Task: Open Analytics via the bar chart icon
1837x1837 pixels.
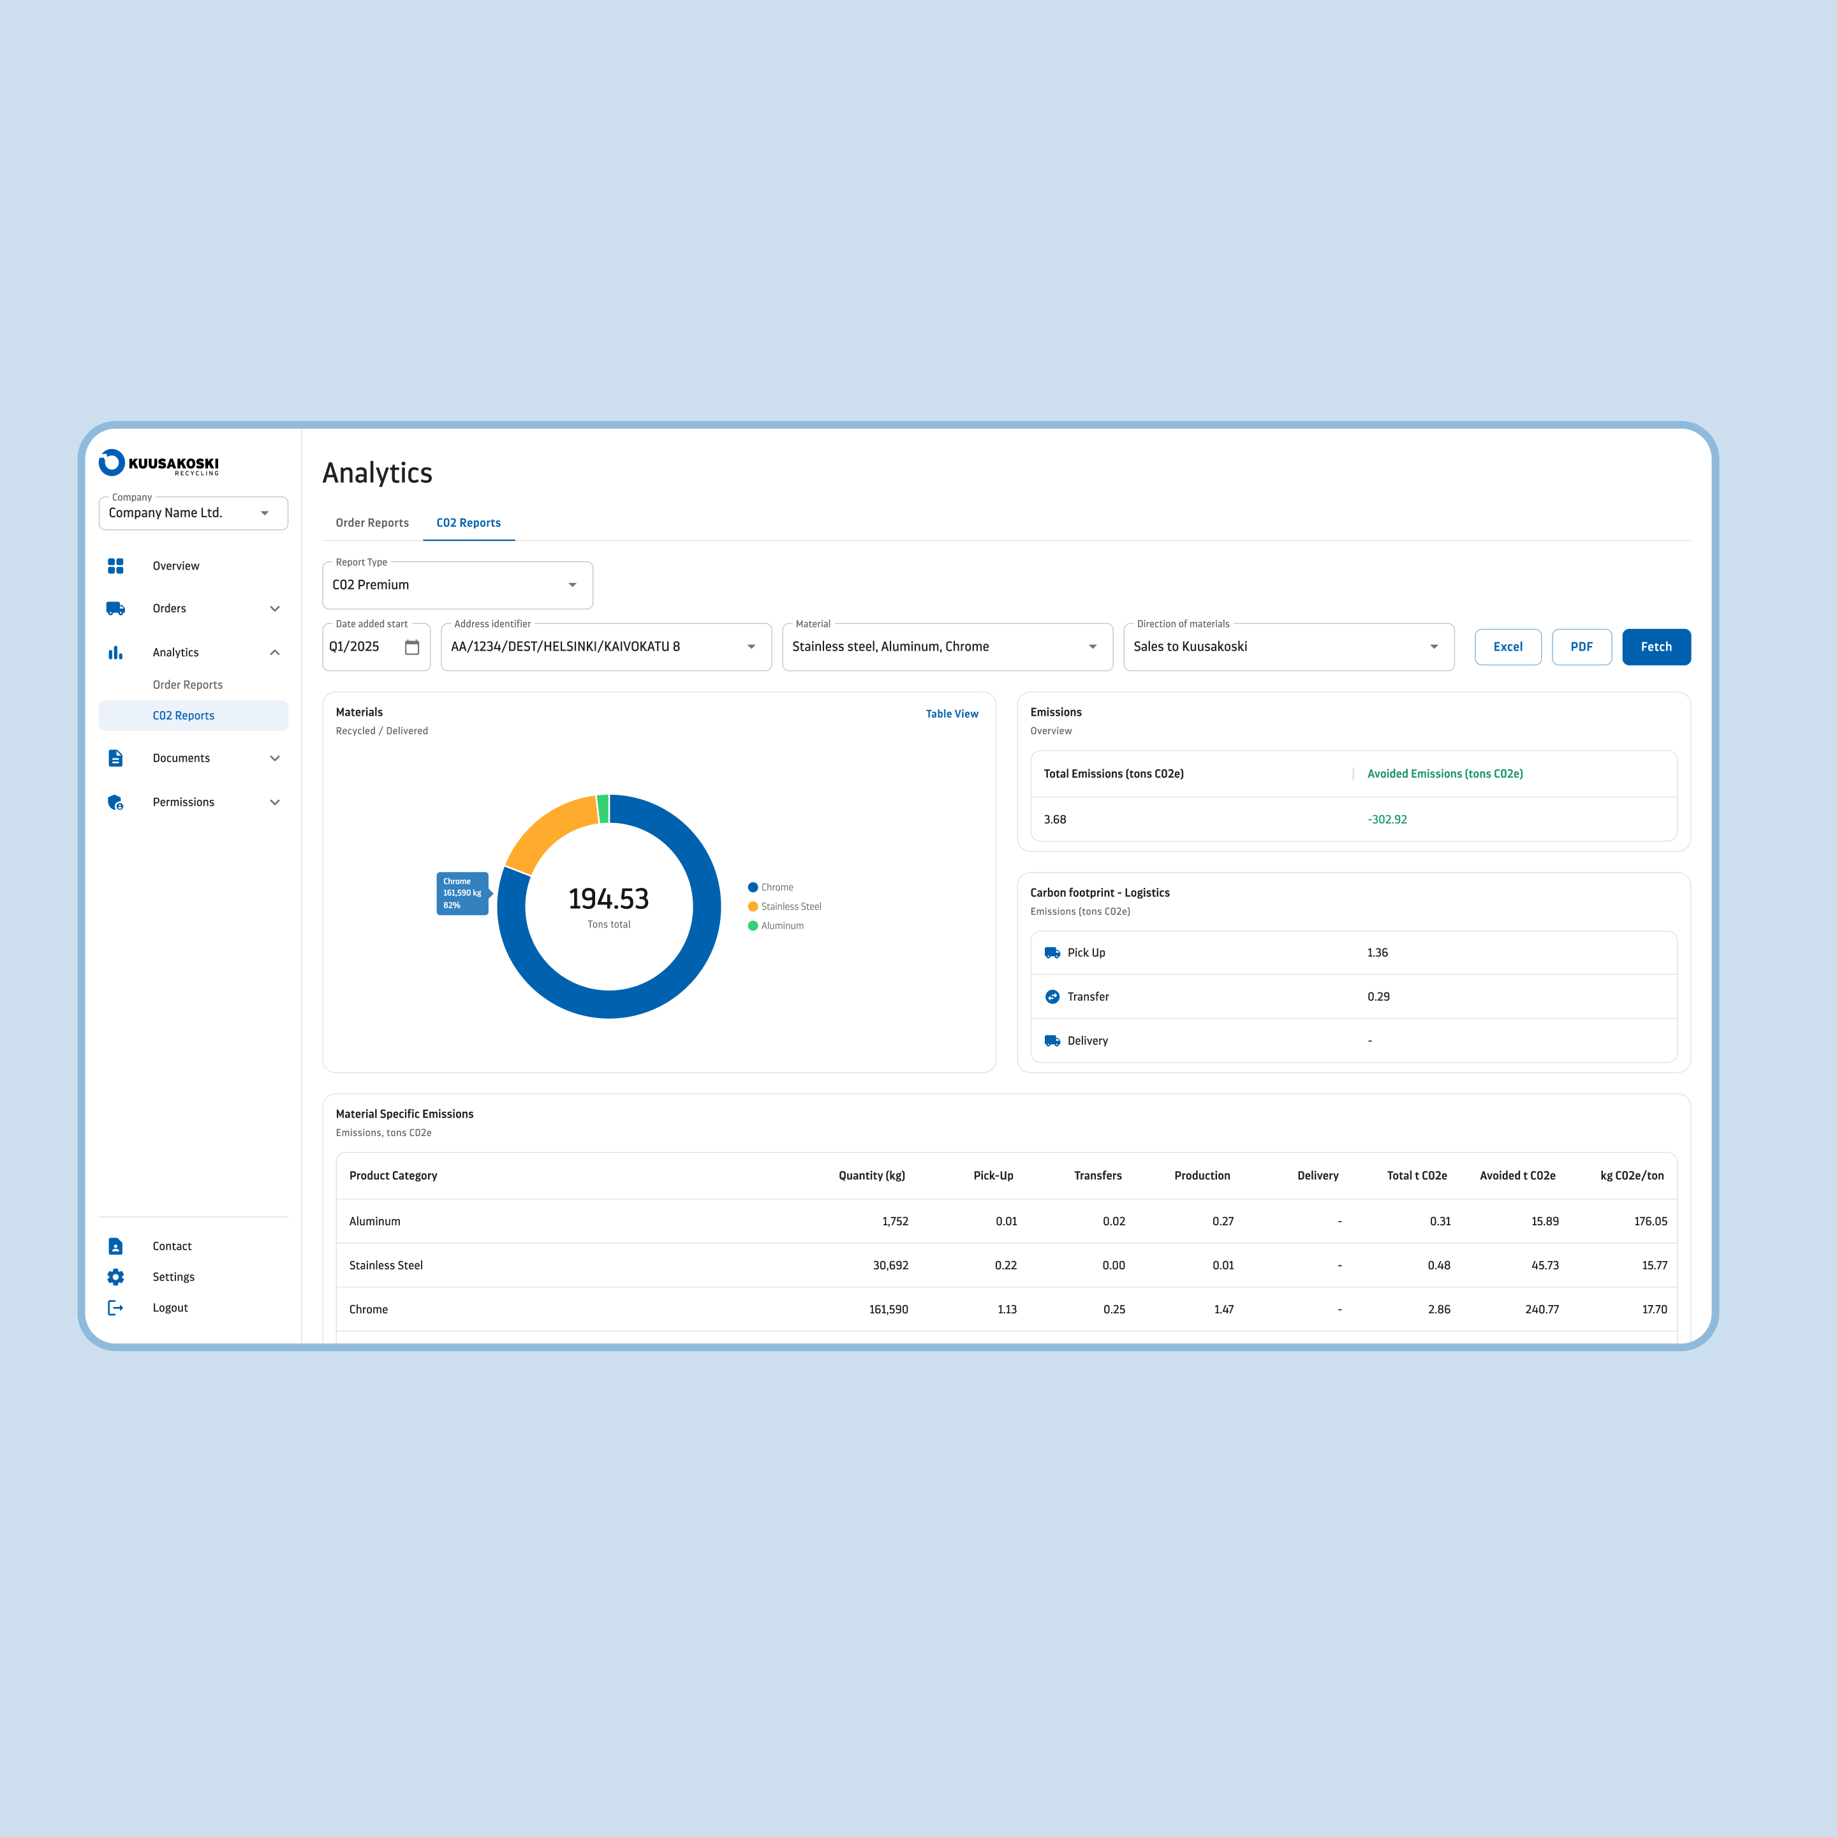Action: tap(116, 653)
